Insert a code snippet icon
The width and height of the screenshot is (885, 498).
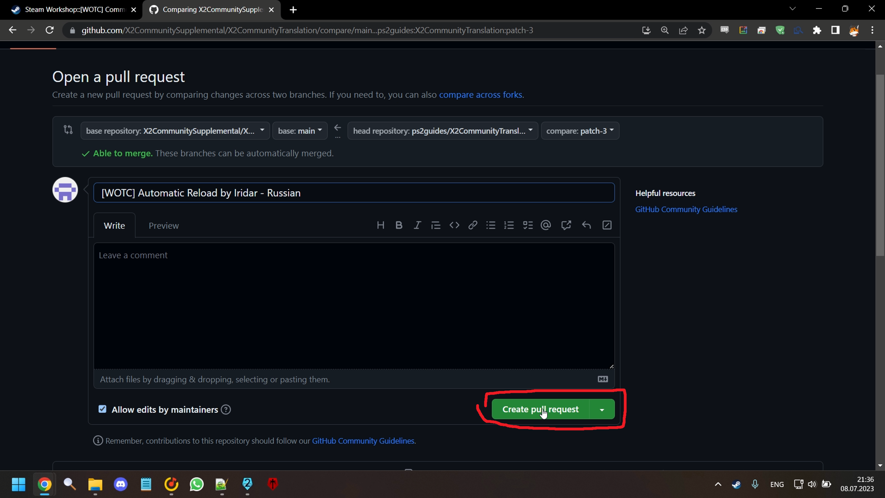click(x=454, y=225)
